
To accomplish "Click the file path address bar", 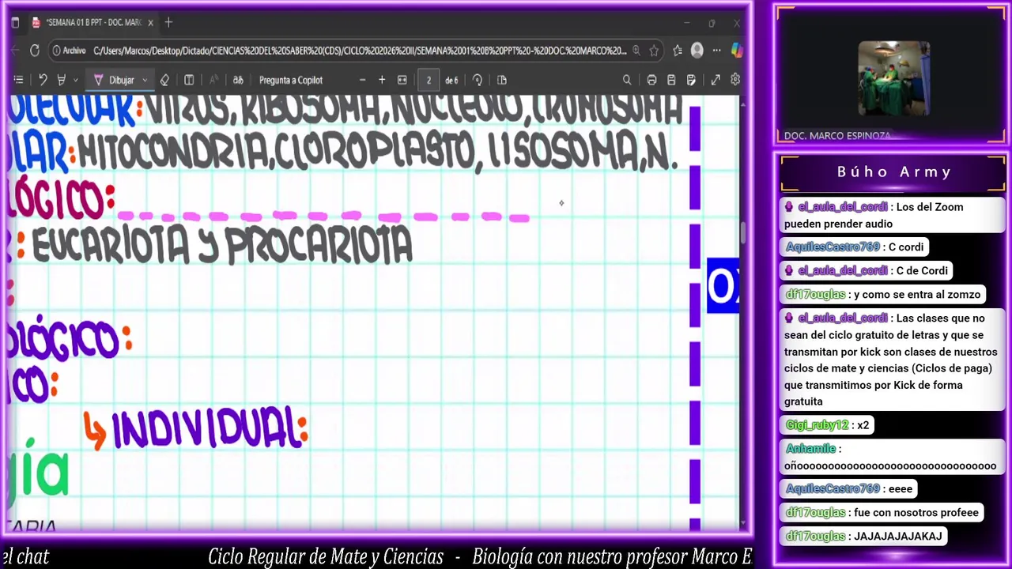I will point(360,51).
